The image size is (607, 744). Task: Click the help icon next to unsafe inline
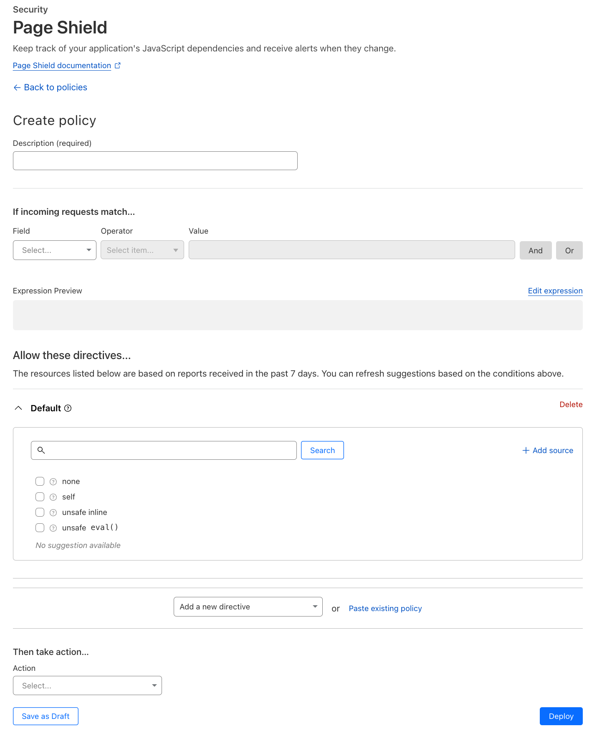(x=53, y=513)
